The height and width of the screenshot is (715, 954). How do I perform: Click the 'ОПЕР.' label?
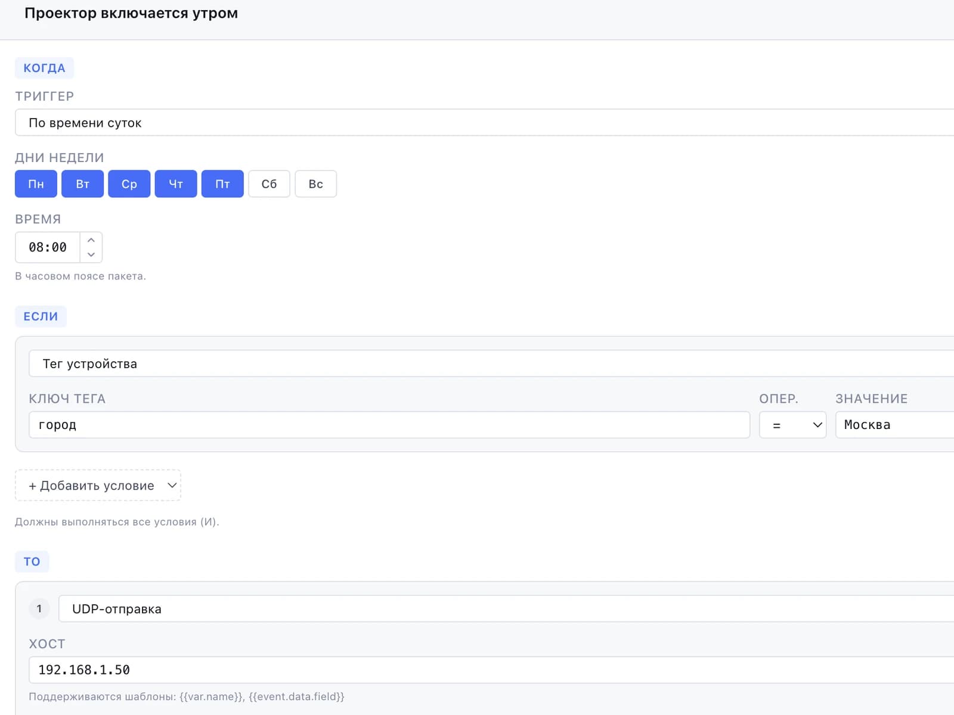click(x=779, y=399)
